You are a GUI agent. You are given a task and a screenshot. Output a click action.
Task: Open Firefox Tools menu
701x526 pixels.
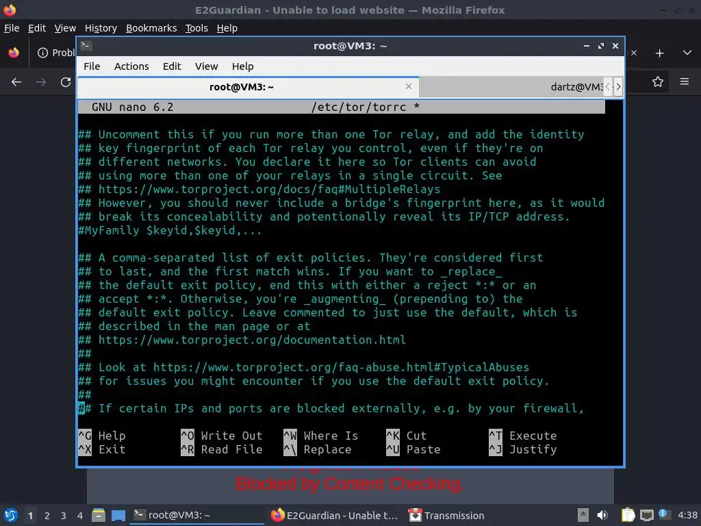pos(196,28)
